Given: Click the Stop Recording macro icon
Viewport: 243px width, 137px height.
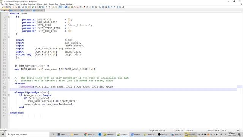Looking at the screenshot, I should tap(87, 7).
